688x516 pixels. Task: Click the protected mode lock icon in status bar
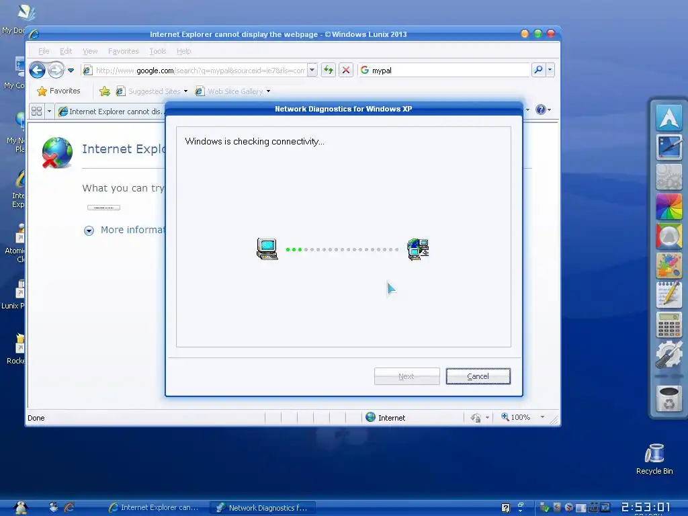pos(476,418)
